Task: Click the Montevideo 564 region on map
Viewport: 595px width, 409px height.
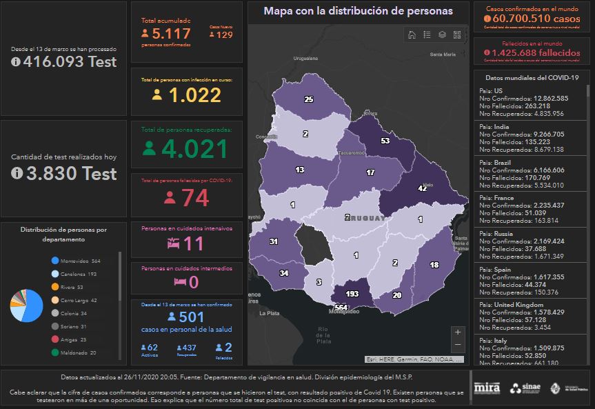Action: click(x=341, y=308)
